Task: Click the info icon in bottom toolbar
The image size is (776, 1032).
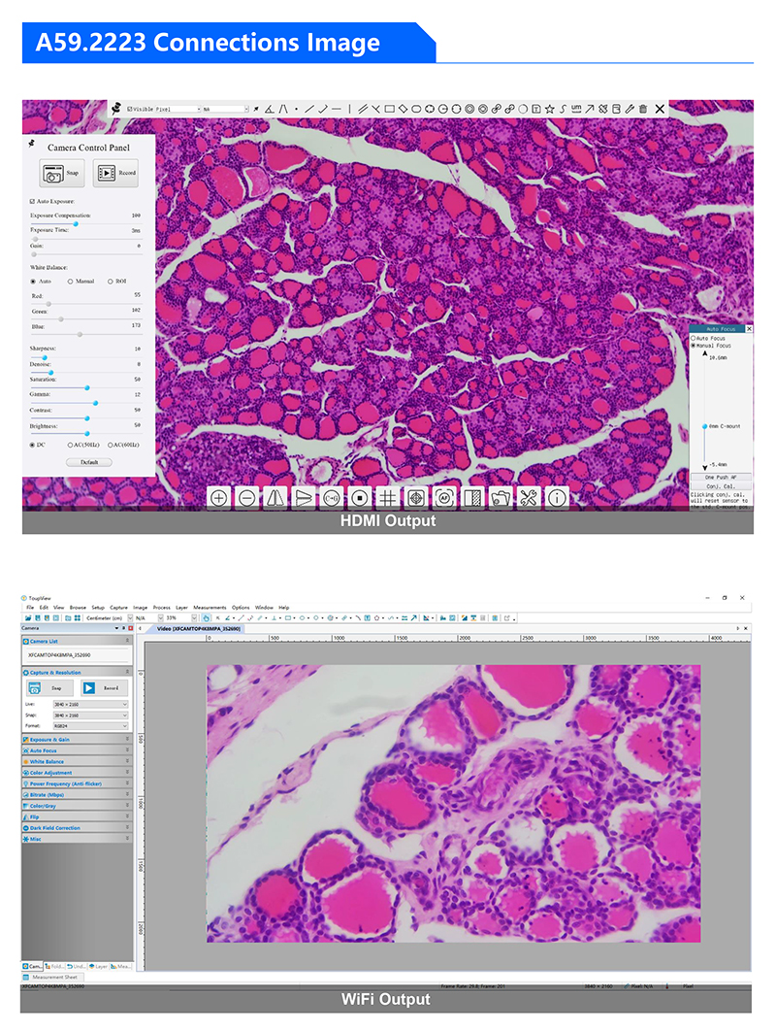Action: click(557, 498)
